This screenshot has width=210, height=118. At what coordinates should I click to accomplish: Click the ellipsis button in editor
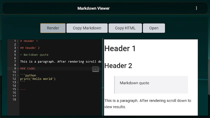(96, 69)
